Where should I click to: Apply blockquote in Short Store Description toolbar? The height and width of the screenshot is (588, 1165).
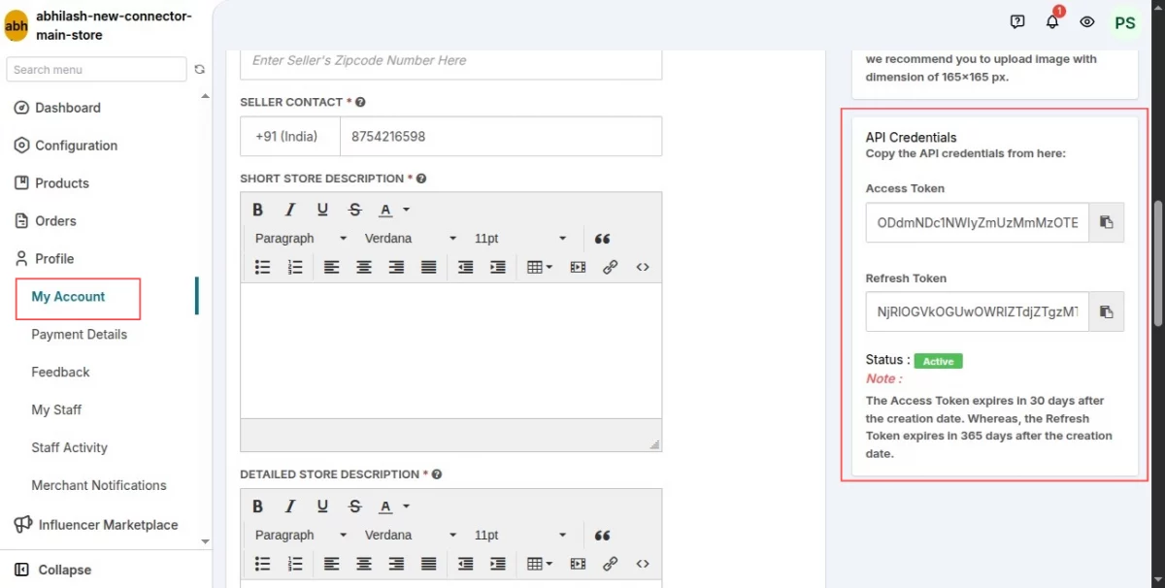602,239
